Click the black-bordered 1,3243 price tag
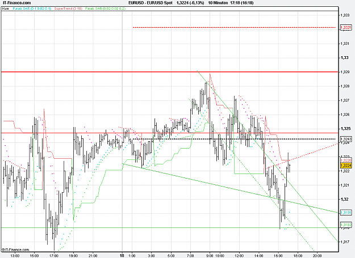Screen dimensions: 355x258 click(346, 139)
